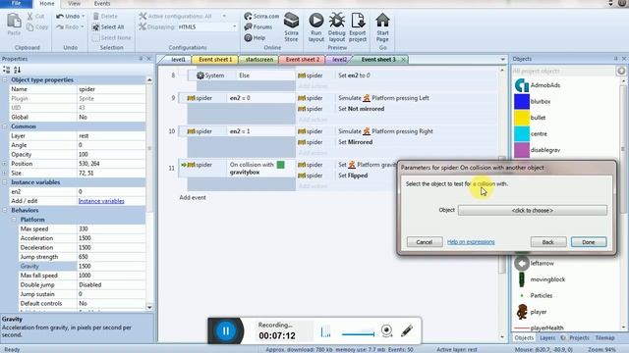Click the Copy icon
This screenshot has width=629, height=353.
click(x=30, y=26)
